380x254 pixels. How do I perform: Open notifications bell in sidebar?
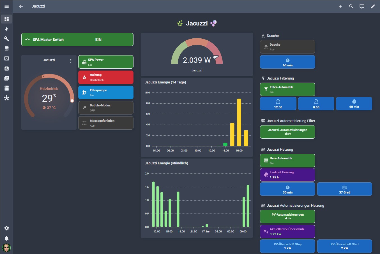(6, 238)
